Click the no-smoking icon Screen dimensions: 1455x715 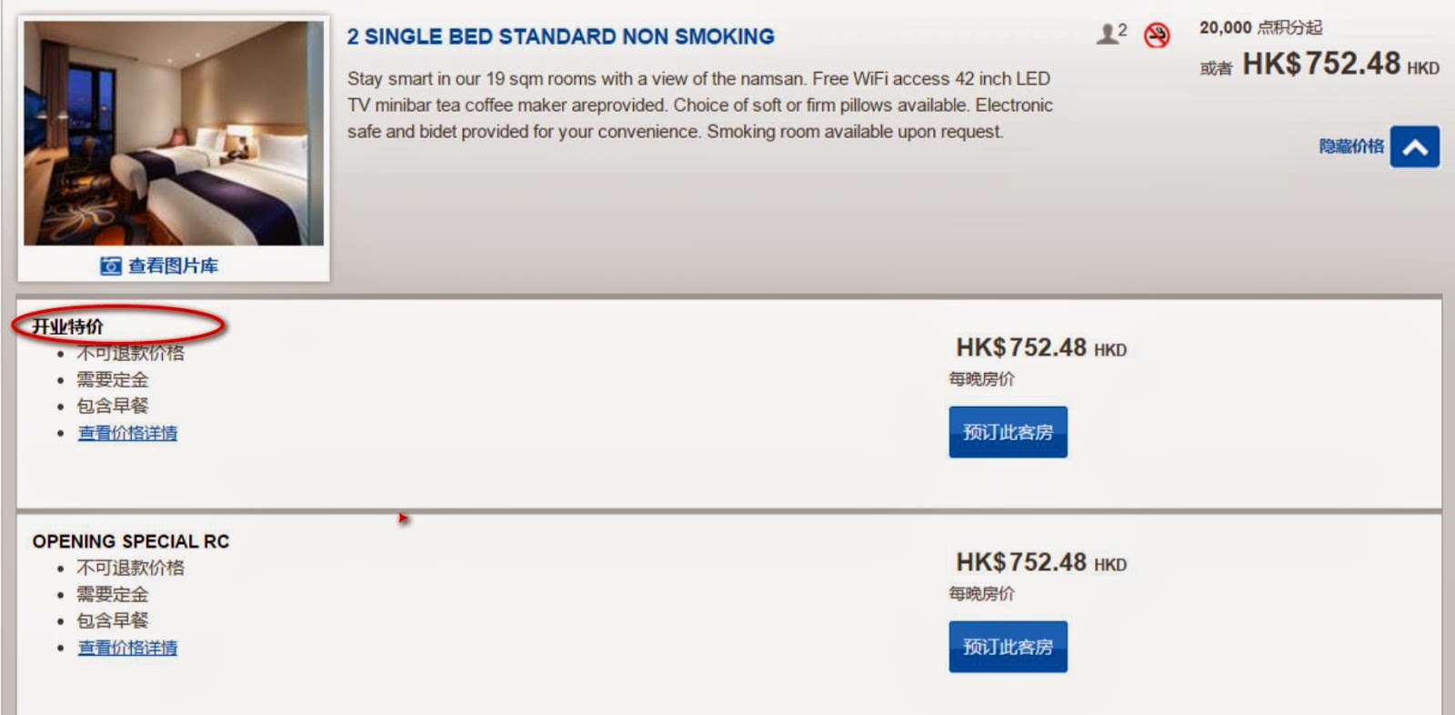1157,35
